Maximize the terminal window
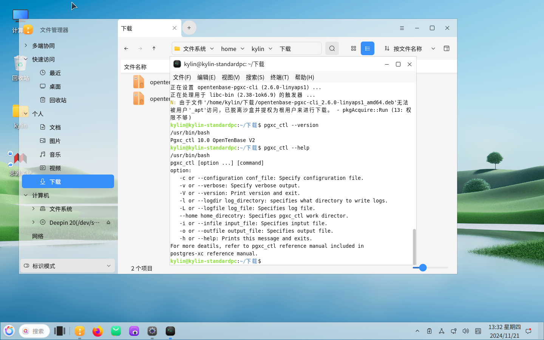Image resolution: width=544 pixels, height=340 pixels. (398, 64)
